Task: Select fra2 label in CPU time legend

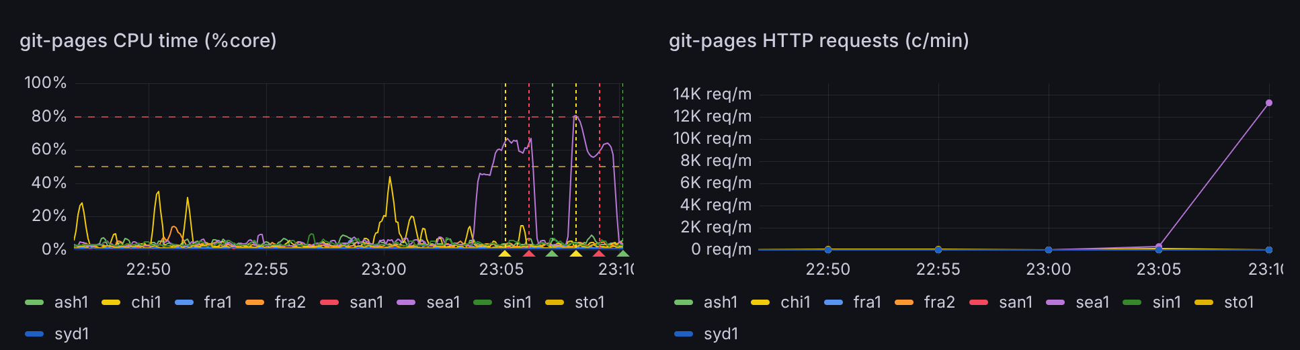Action: click(x=290, y=302)
